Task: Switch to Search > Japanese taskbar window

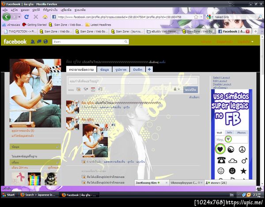Action: 38,195
